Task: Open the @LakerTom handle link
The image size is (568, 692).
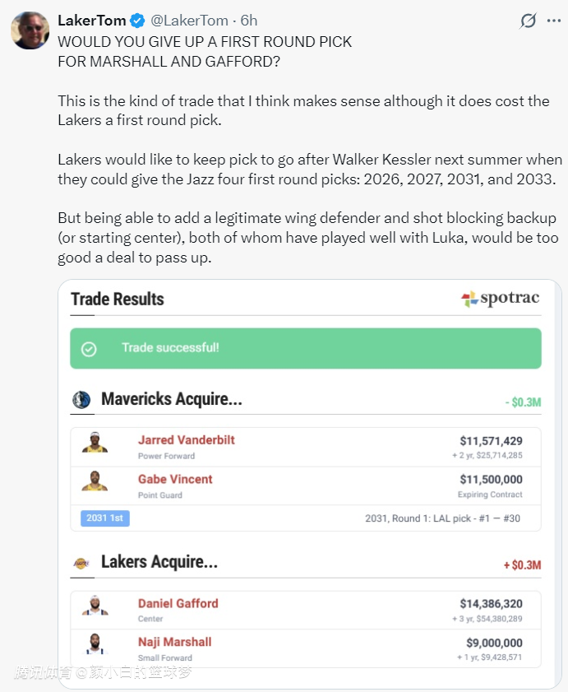Action: pyautogui.click(x=188, y=21)
